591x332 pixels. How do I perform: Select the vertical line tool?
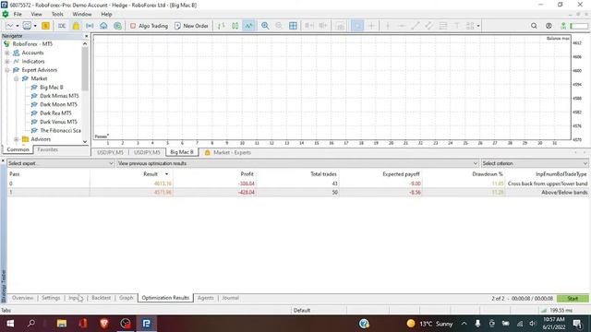388,26
